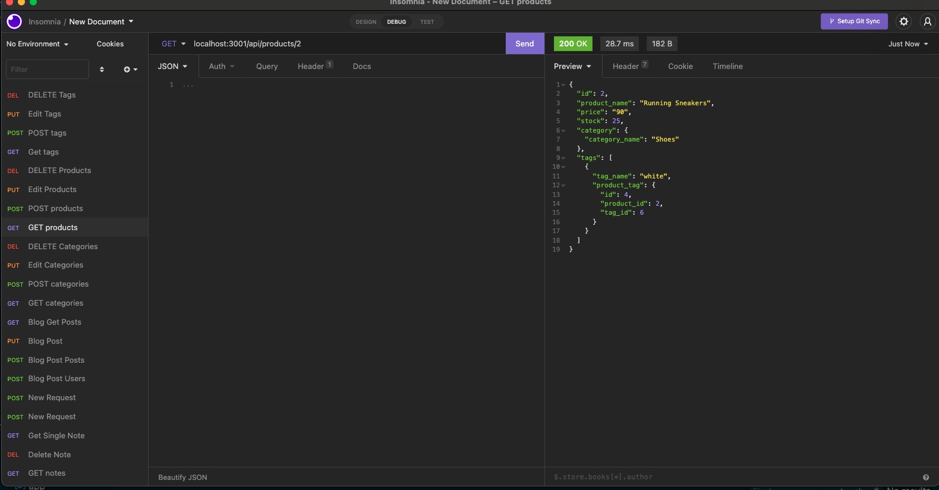Focus the request Filter field
The image size is (939, 490).
(48, 70)
